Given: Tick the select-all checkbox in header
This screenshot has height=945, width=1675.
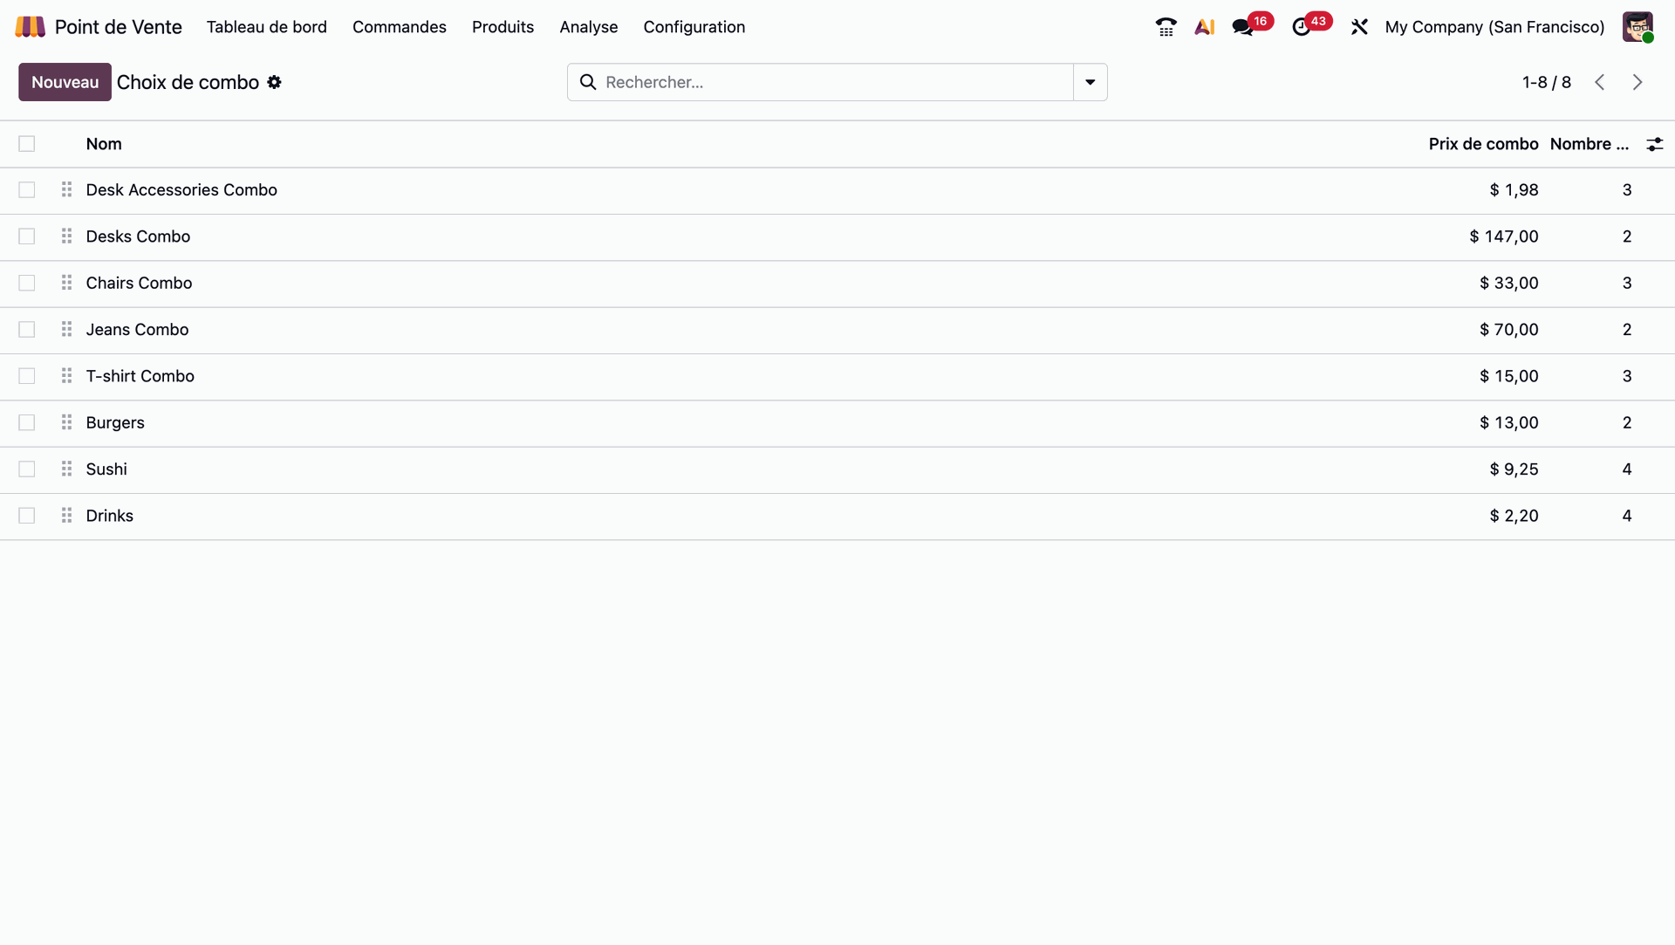Looking at the screenshot, I should 27,144.
